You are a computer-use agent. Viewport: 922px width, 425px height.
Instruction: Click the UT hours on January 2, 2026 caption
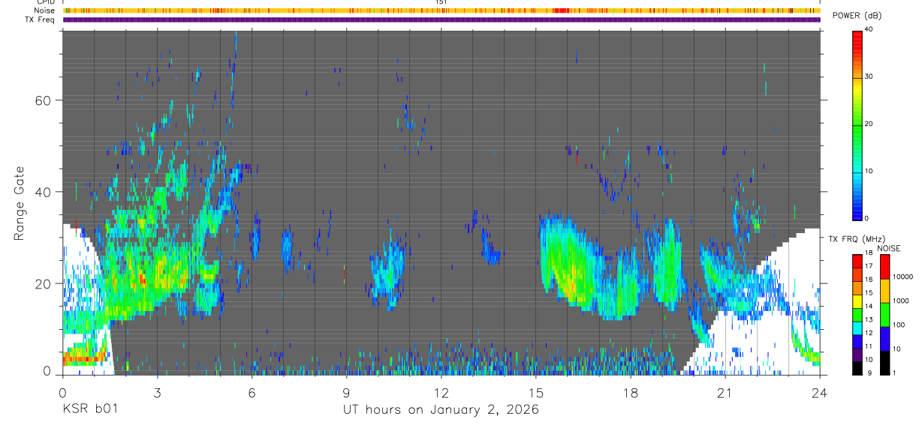[441, 410]
